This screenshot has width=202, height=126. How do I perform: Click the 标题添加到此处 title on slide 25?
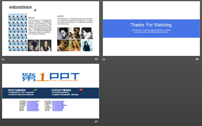20,8
